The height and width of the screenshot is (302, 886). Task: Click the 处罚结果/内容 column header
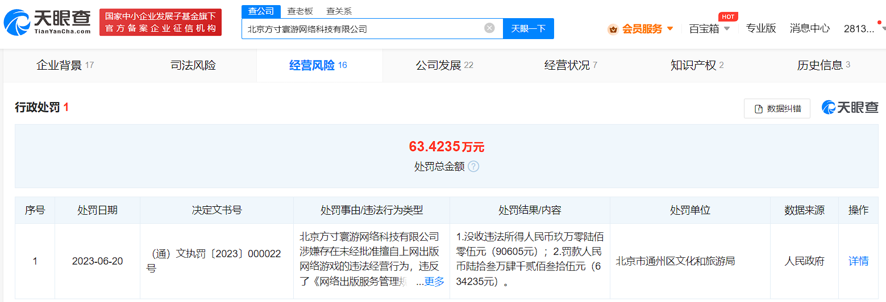(x=530, y=210)
